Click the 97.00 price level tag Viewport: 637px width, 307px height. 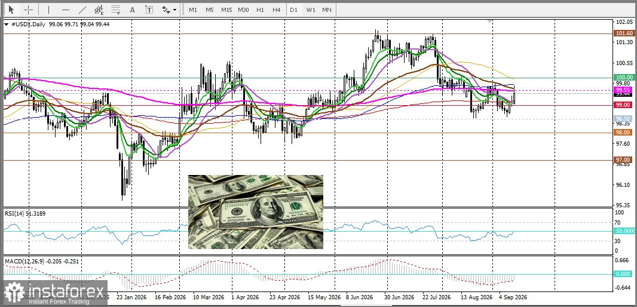623,160
